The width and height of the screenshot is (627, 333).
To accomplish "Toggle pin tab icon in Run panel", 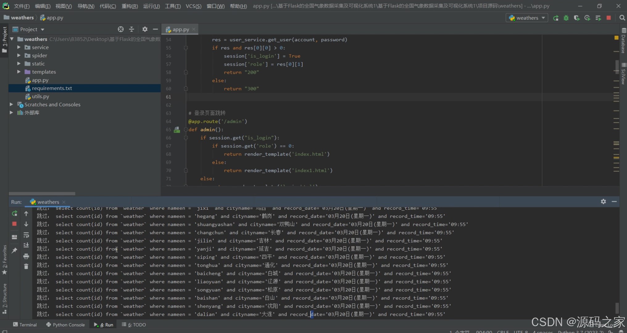I will [x=14, y=250].
